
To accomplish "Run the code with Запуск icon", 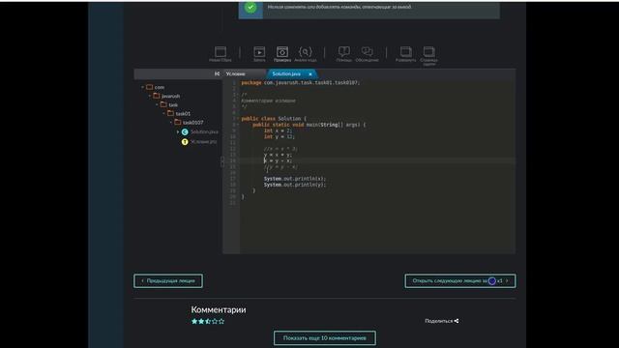I will click(259, 52).
